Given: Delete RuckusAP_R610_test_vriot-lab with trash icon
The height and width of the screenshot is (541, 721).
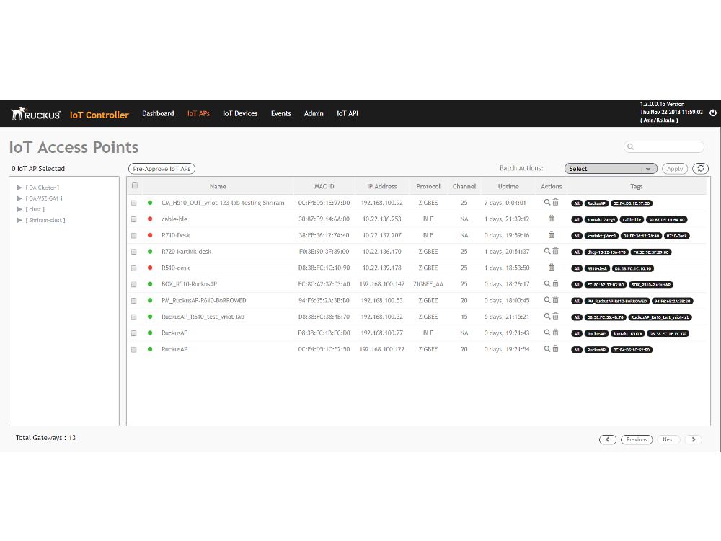Looking at the screenshot, I should tap(555, 317).
